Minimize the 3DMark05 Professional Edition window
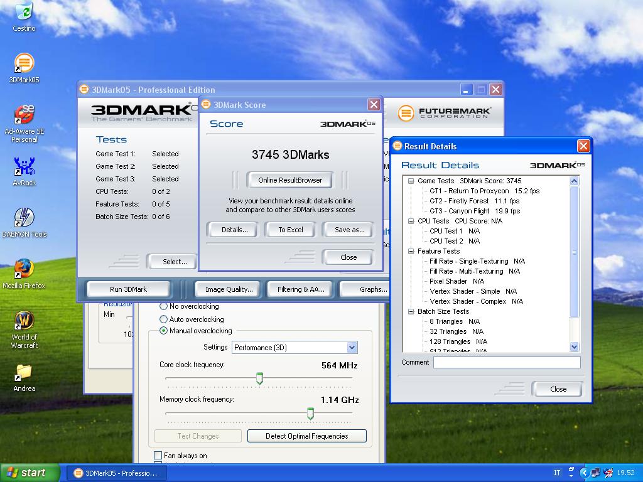The height and width of the screenshot is (482, 643). (x=465, y=90)
